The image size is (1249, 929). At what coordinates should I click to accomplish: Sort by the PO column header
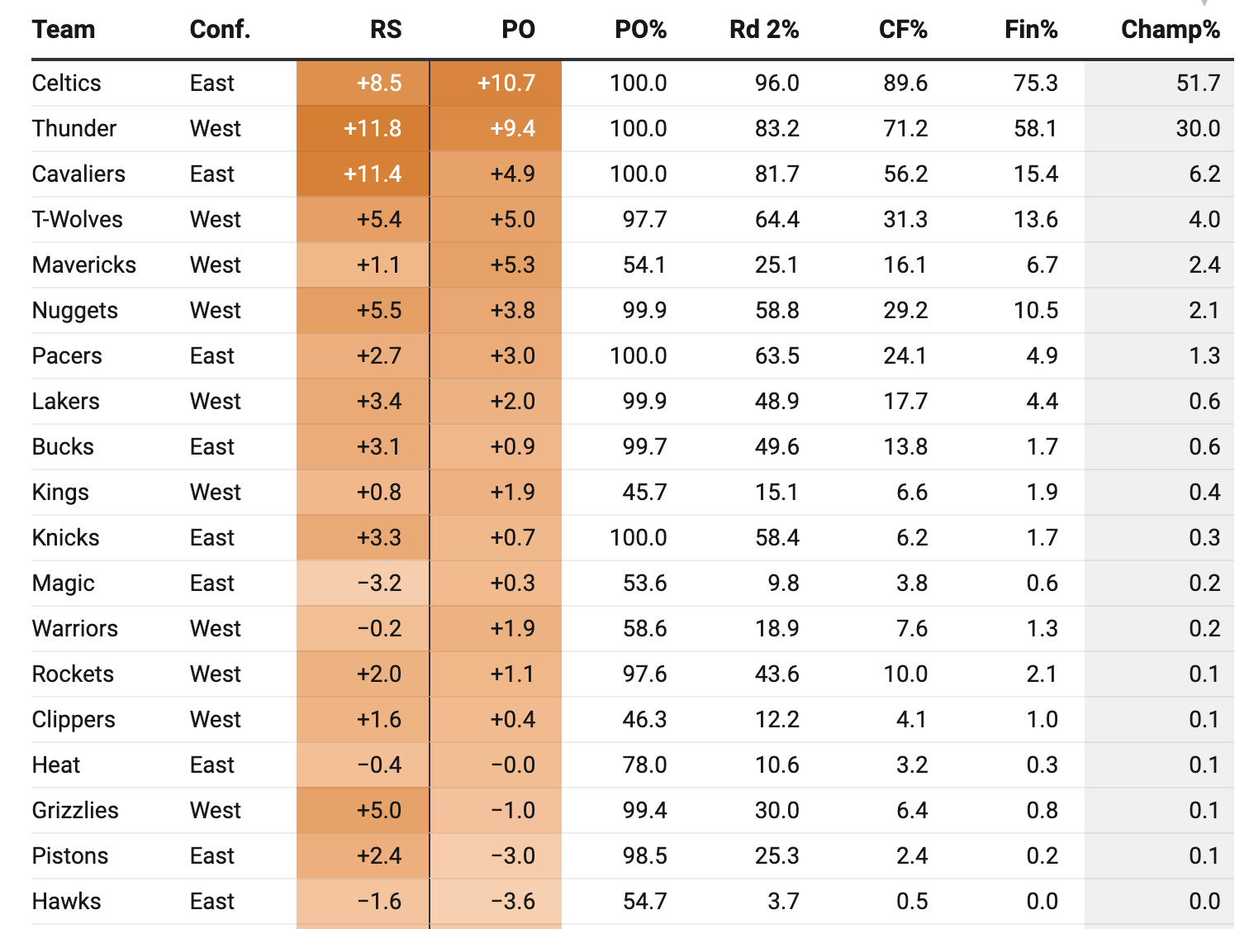[518, 30]
